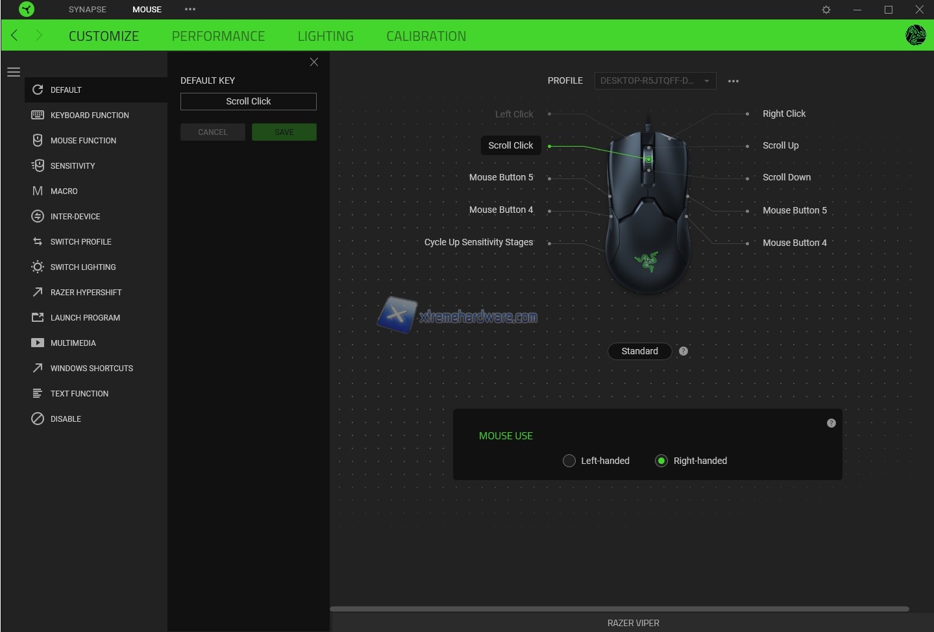This screenshot has width=934, height=632.
Task: Click the Switch Lighting sun icon
Action: pyautogui.click(x=38, y=267)
